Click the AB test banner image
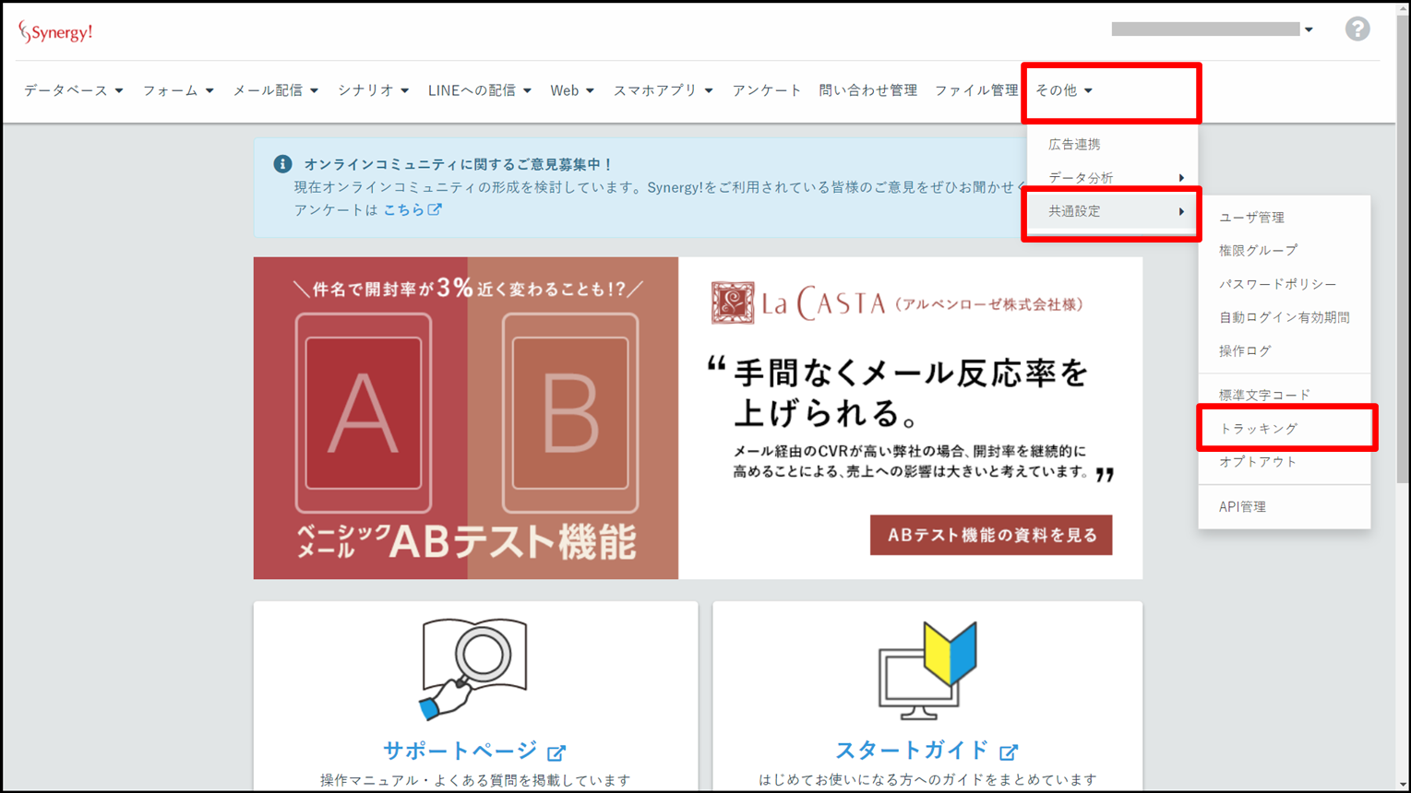The height and width of the screenshot is (793, 1411). point(466,418)
